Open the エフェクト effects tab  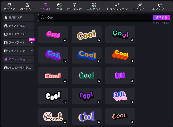pos(159,7)
